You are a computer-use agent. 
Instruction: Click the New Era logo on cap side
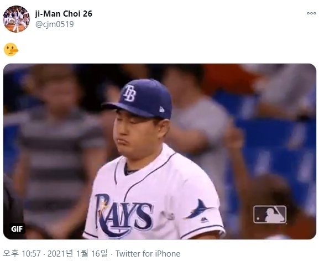[x=162, y=109]
